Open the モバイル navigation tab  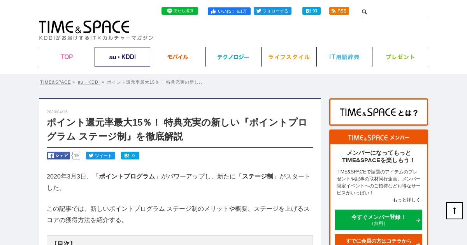178,57
